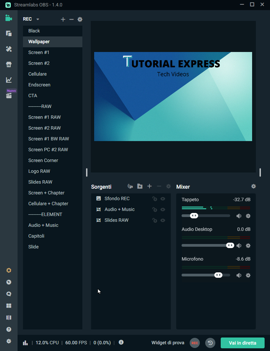Open performance stats bar chart icon
The image size is (270, 351).
pos(25,343)
